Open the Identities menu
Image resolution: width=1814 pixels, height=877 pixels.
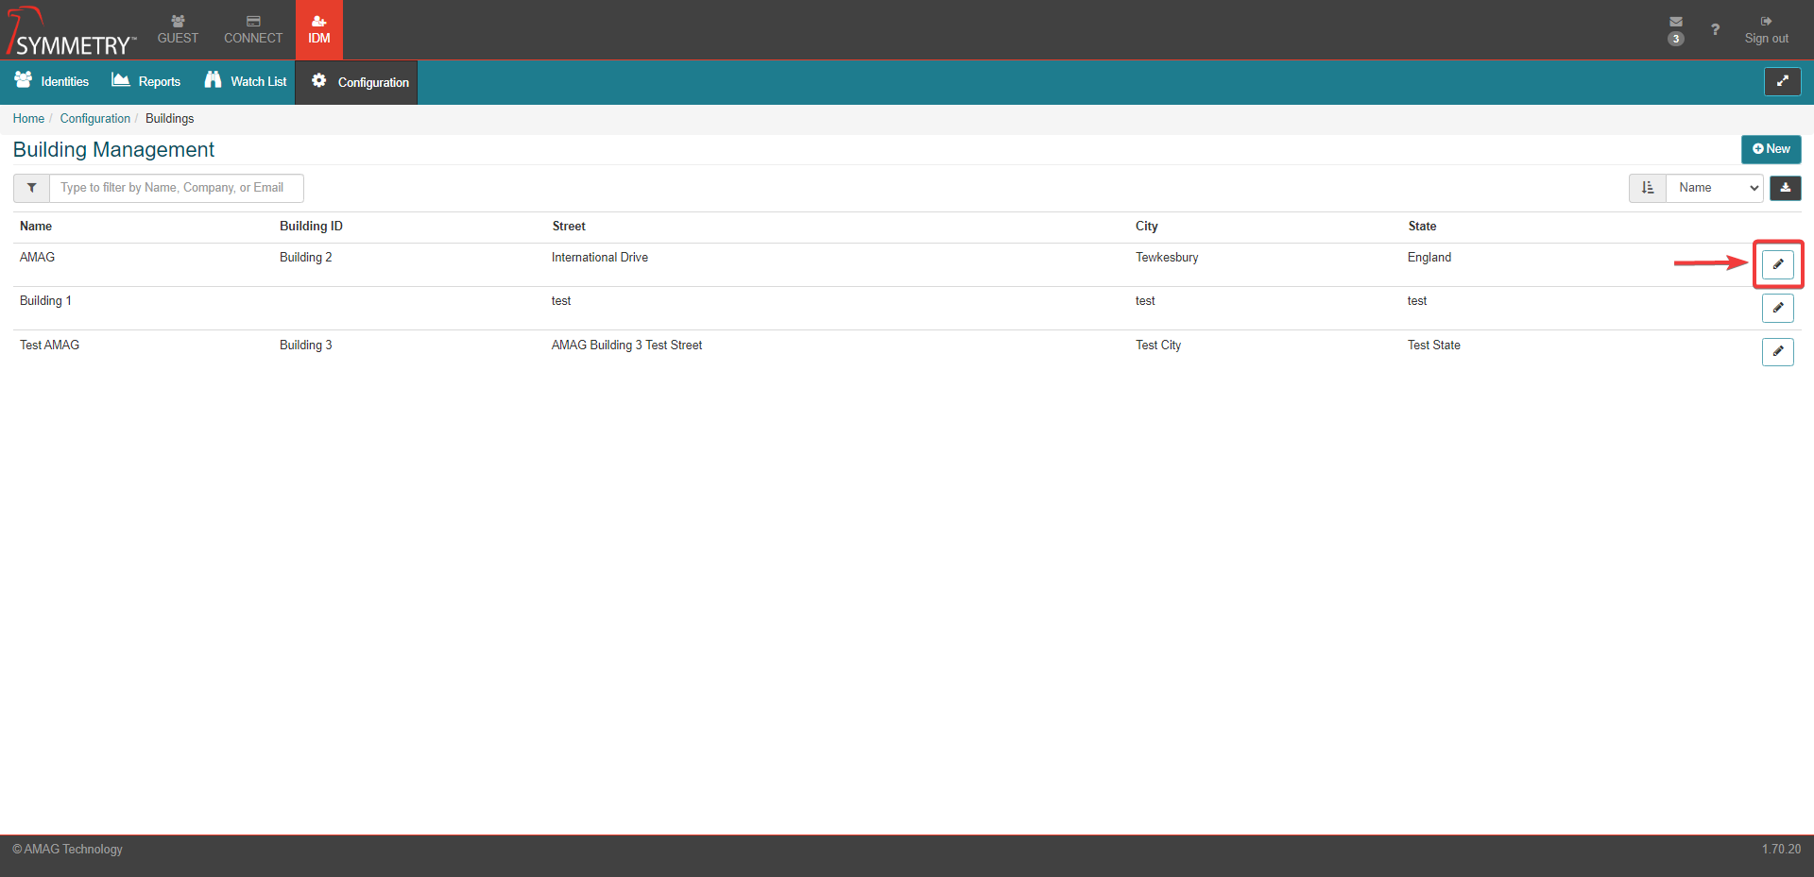tap(52, 81)
